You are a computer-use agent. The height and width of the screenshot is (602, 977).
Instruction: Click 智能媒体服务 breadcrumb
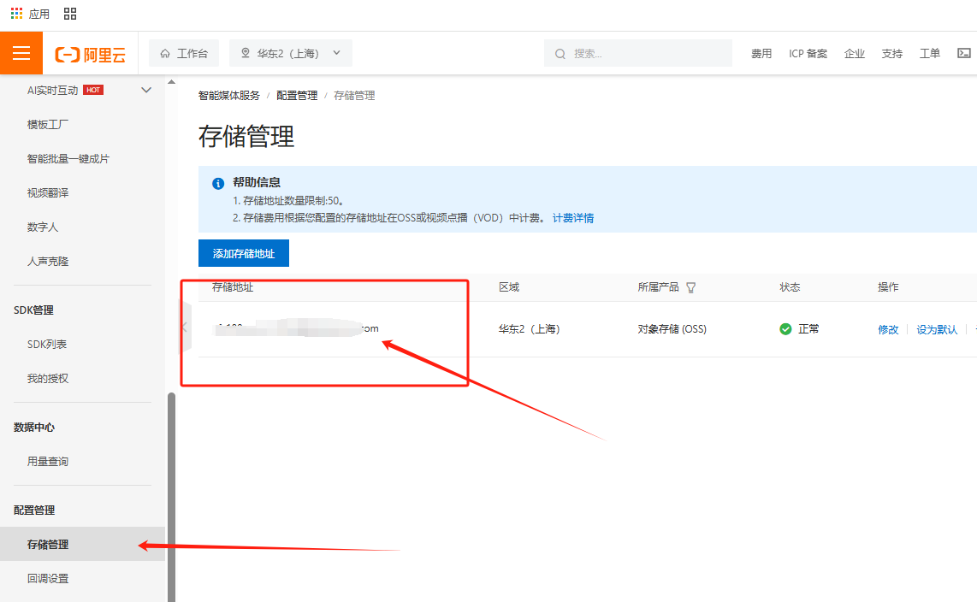(x=228, y=95)
